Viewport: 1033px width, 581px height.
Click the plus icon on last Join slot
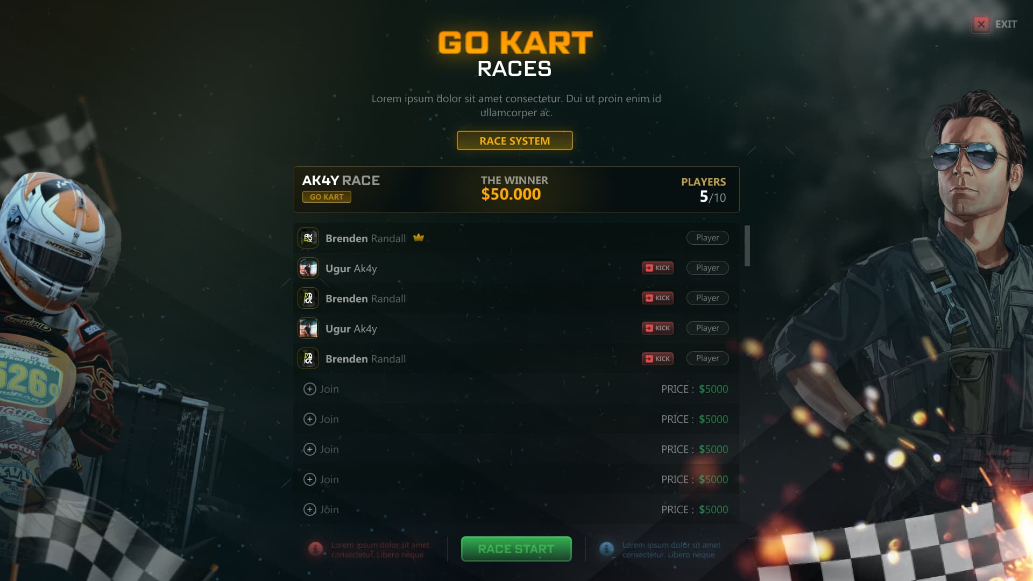pyautogui.click(x=310, y=509)
